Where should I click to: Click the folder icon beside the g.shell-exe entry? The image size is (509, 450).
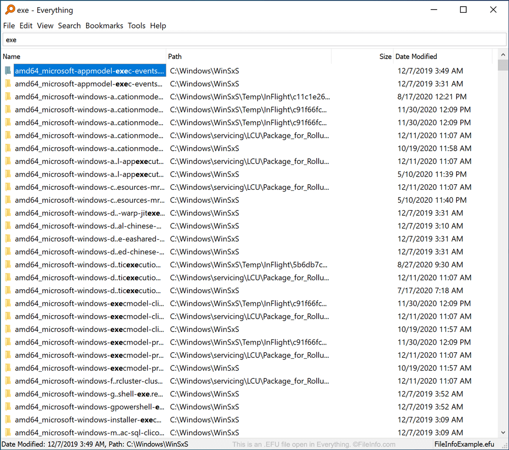[x=7, y=393]
